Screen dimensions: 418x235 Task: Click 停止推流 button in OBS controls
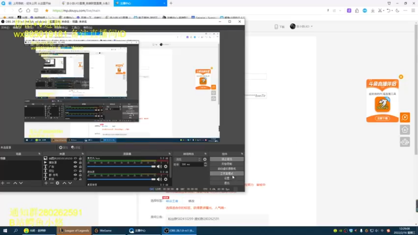227,159
